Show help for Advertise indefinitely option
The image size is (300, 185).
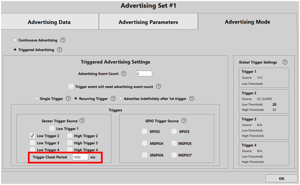click(x=192, y=99)
